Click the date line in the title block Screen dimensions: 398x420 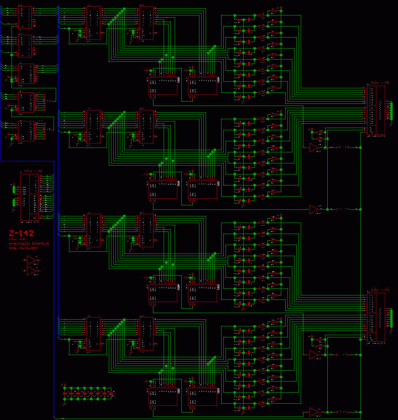23,248
